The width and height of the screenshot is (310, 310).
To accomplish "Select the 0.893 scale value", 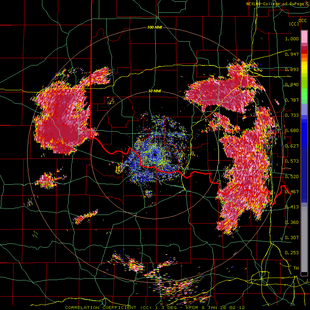I will pos(292,69).
